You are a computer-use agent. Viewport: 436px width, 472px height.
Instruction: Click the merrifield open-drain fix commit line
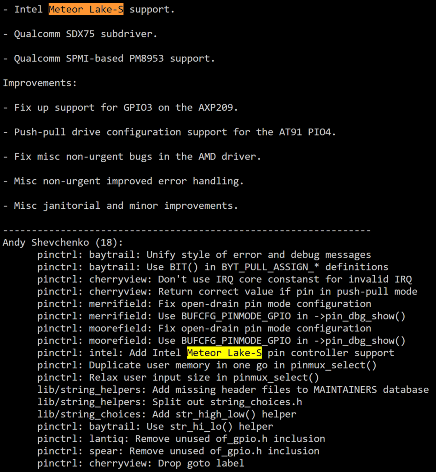point(204,304)
